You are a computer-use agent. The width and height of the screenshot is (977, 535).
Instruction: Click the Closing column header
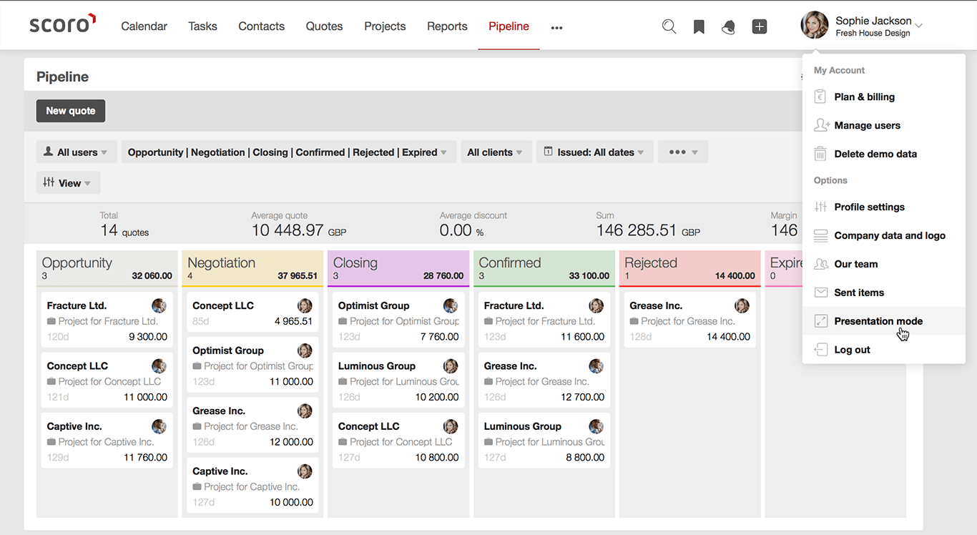pyautogui.click(x=398, y=268)
